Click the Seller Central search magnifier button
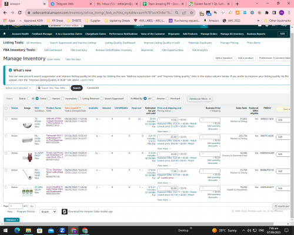Screen dimensions: 294x235 [x=204, y=26]
